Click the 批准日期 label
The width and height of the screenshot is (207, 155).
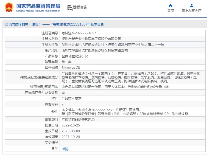point(51,125)
